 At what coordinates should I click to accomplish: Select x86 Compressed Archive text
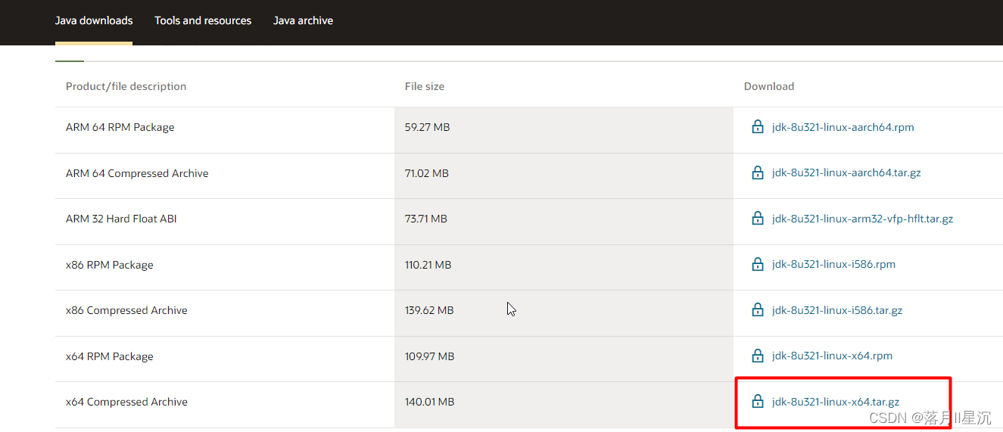(126, 310)
